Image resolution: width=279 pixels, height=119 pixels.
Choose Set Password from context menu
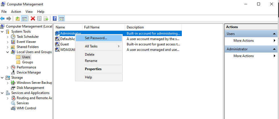coord(99,38)
